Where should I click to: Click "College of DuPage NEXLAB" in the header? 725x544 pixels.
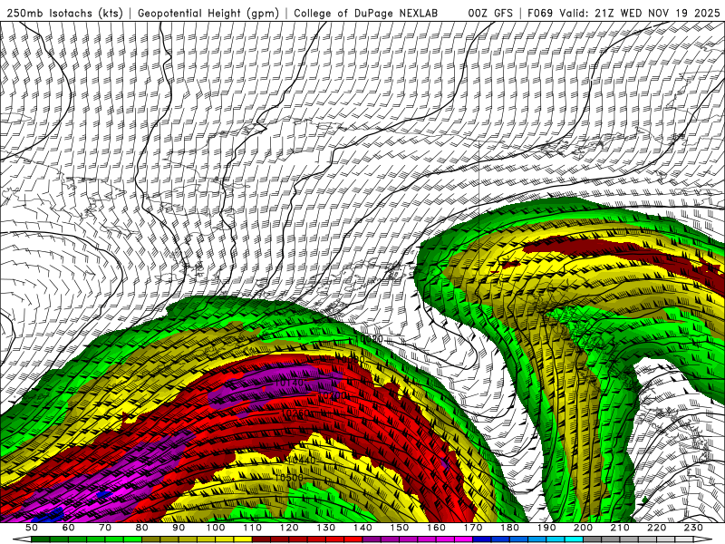(x=366, y=14)
